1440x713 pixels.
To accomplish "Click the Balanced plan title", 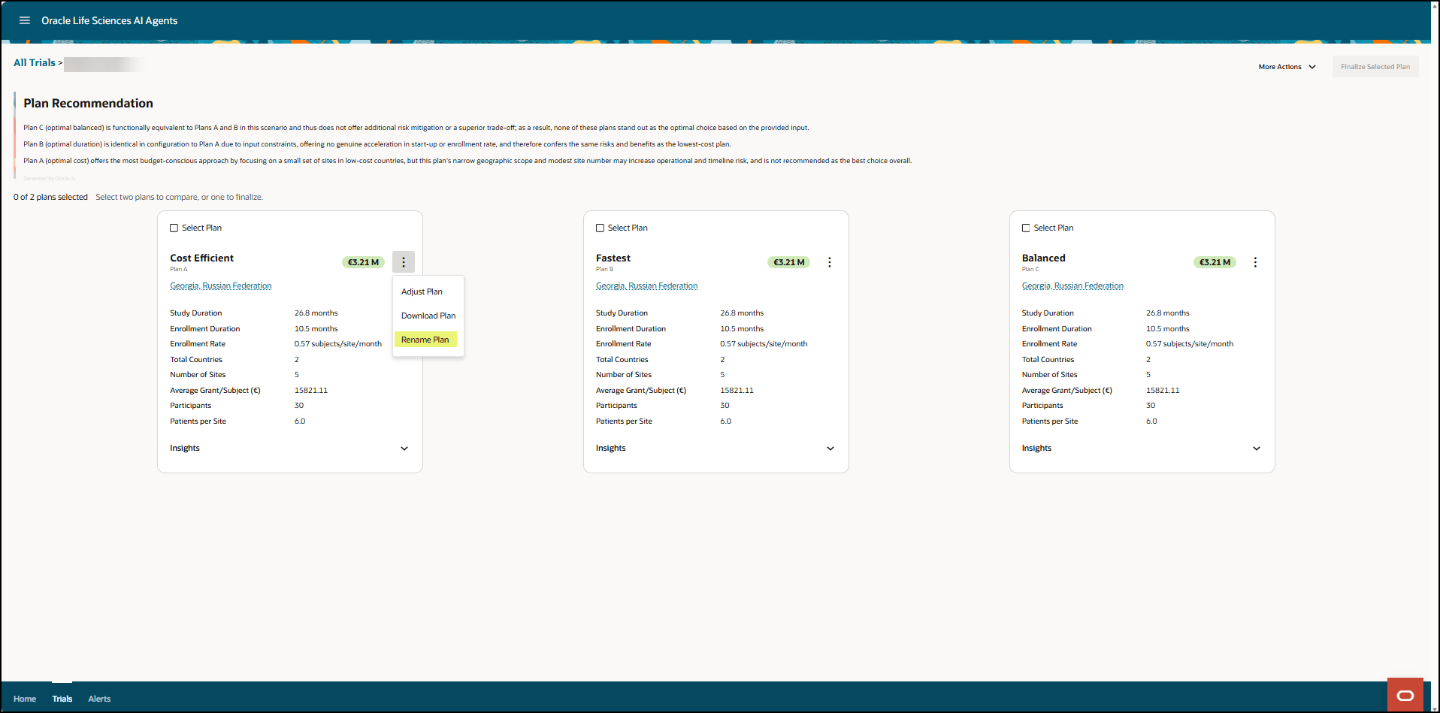I will [x=1044, y=258].
